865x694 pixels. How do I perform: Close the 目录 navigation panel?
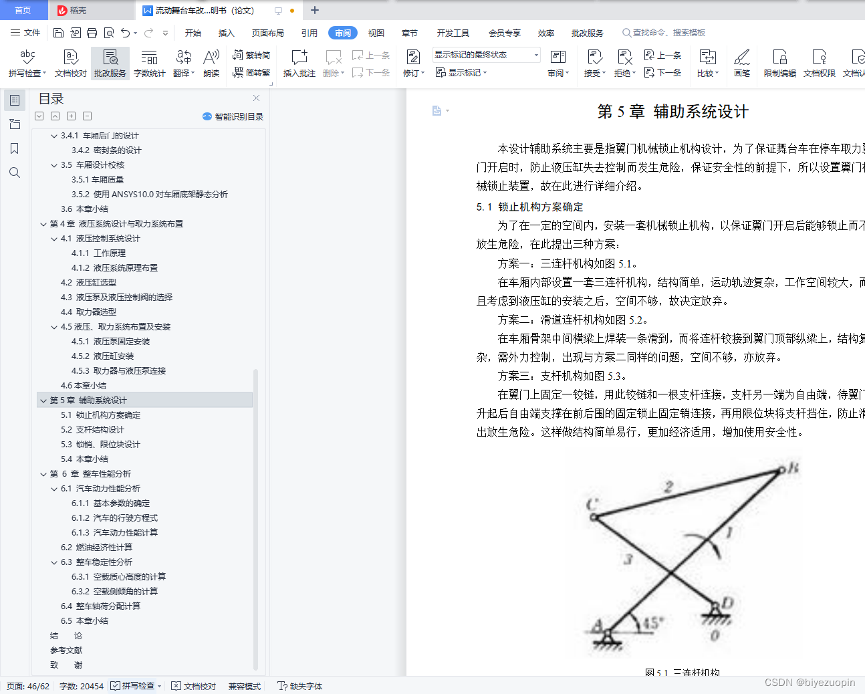(x=256, y=98)
